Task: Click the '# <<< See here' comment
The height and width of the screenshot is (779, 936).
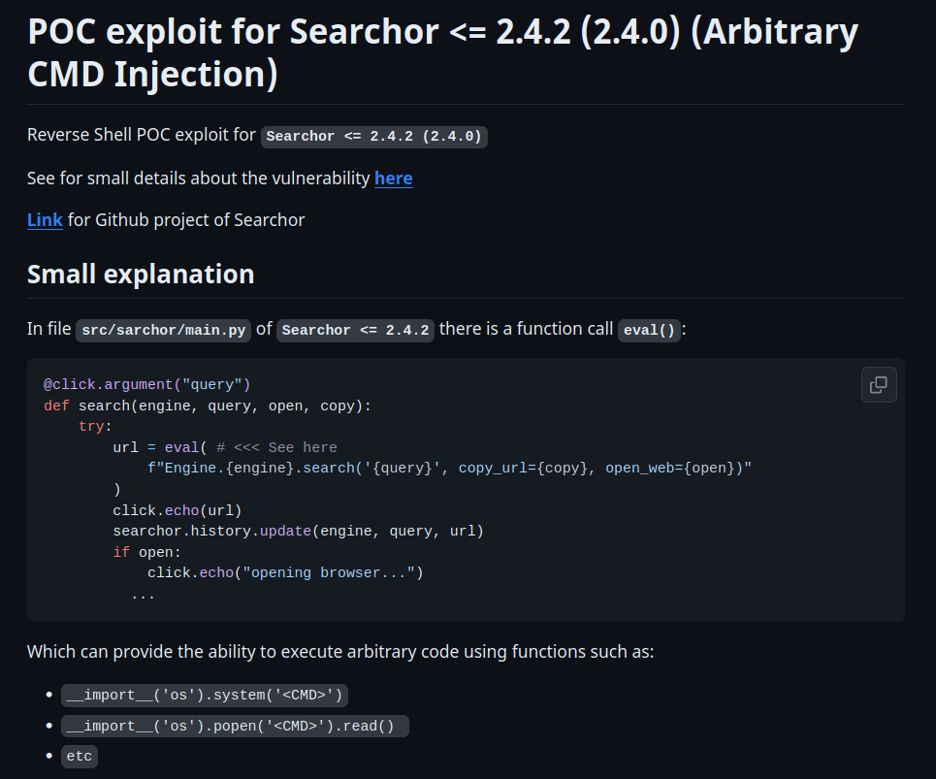Action: pos(276,447)
